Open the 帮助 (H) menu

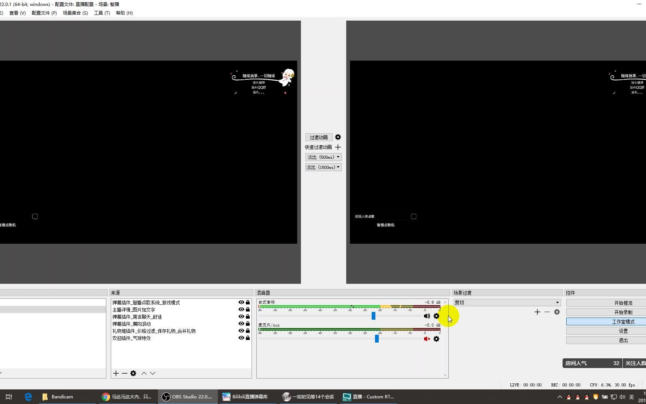pyautogui.click(x=124, y=13)
